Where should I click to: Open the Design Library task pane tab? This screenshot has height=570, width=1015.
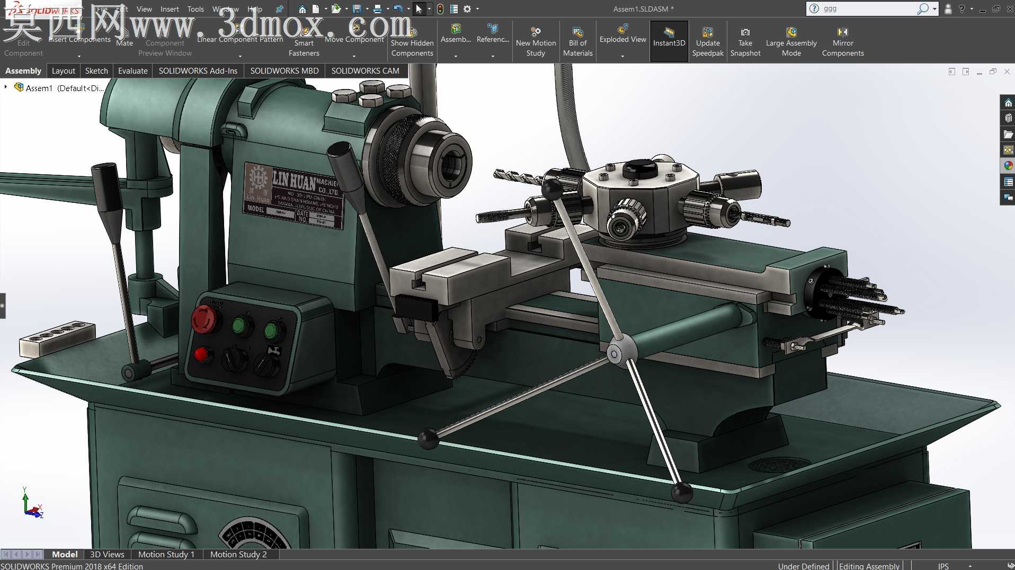1008,119
